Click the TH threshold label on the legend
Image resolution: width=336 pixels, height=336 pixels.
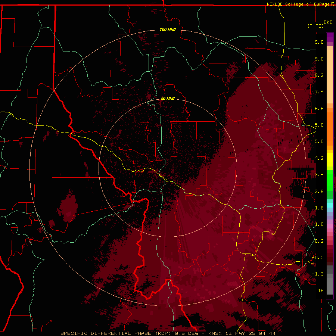(x=321, y=291)
